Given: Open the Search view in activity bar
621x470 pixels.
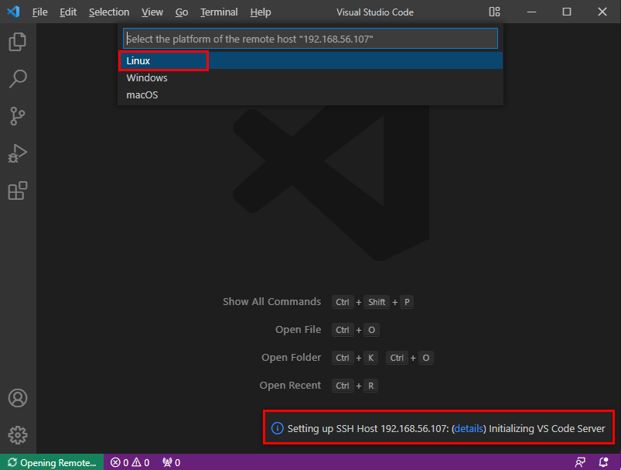Looking at the screenshot, I should pos(18,78).
